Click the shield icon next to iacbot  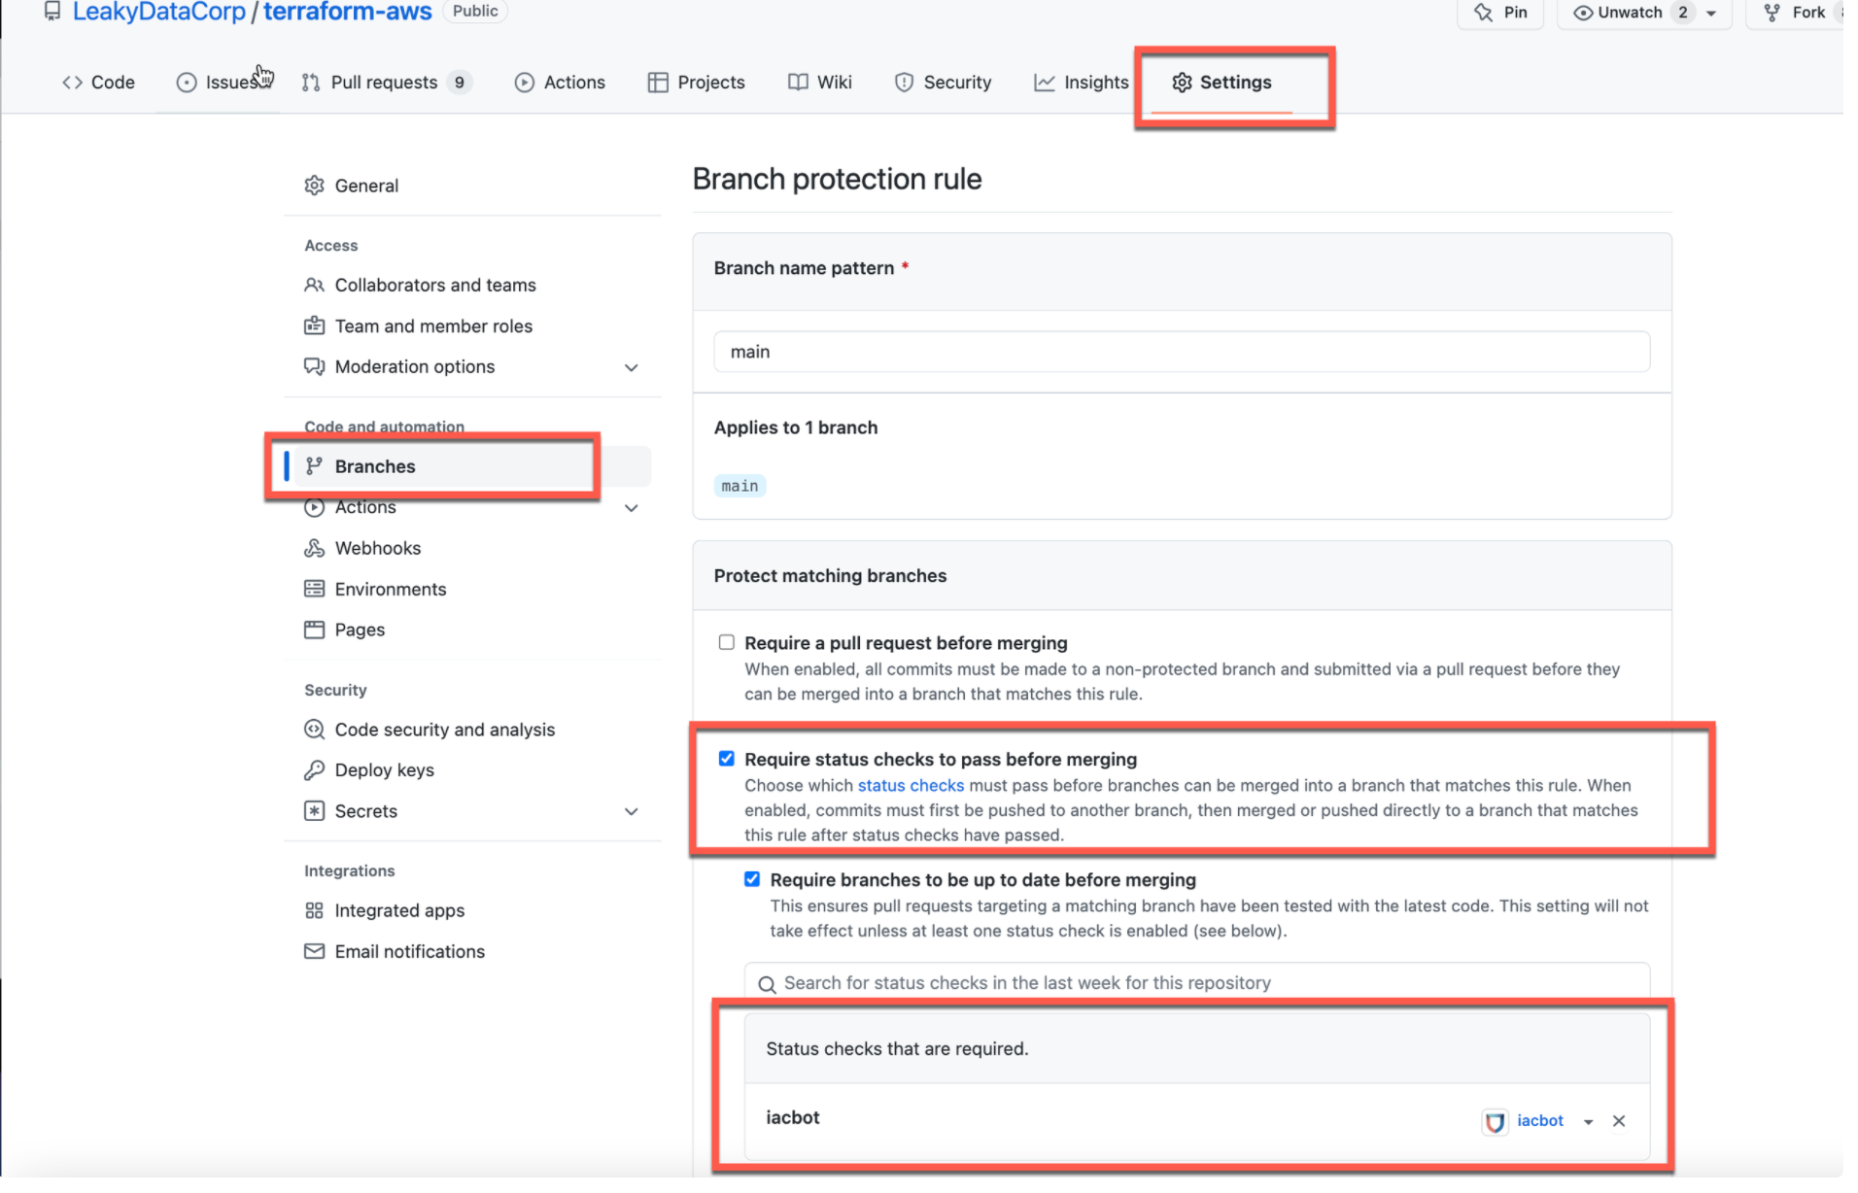[1494, 1121]
